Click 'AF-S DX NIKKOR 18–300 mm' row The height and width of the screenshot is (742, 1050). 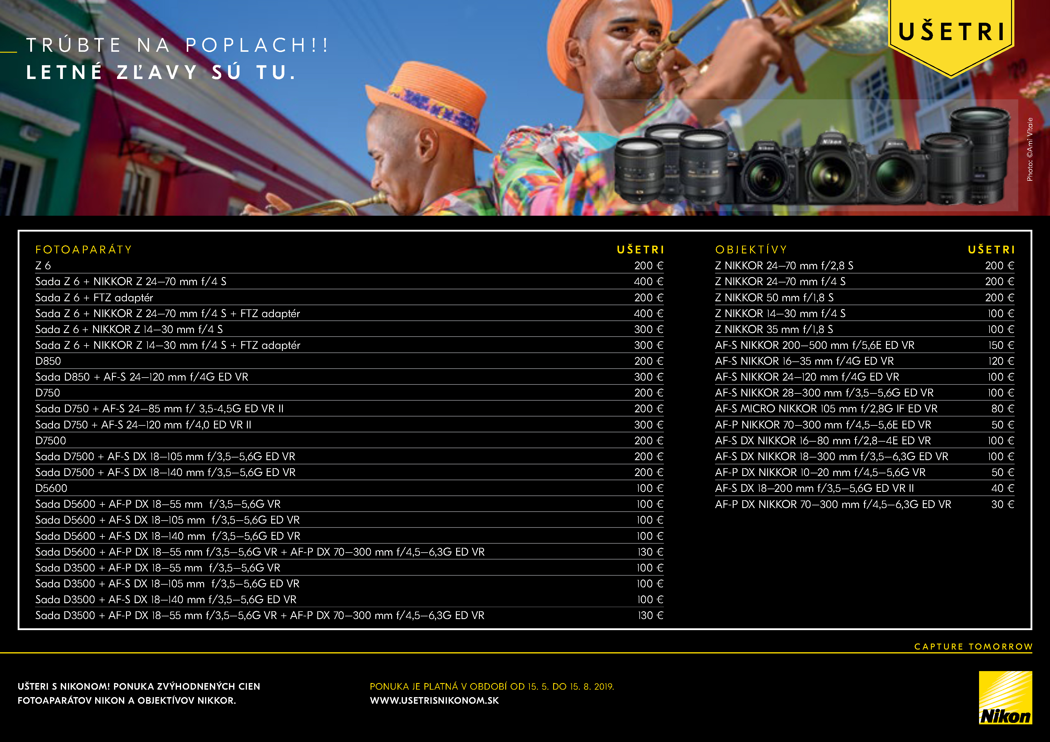(x=865, y=457)
